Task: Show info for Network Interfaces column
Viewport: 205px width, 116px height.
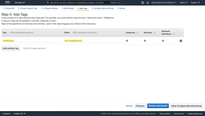Action: [x=174, y=34]
